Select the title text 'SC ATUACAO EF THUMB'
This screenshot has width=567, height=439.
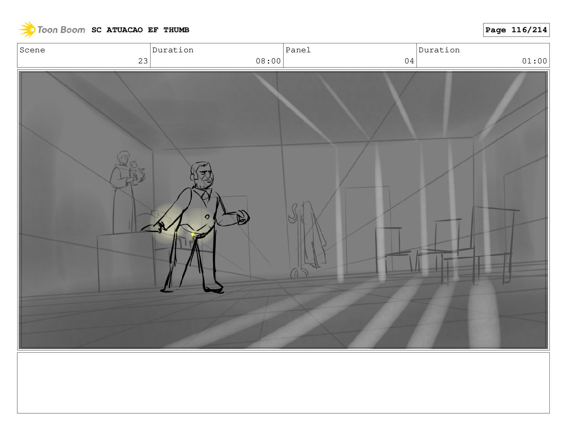point(140,30)
